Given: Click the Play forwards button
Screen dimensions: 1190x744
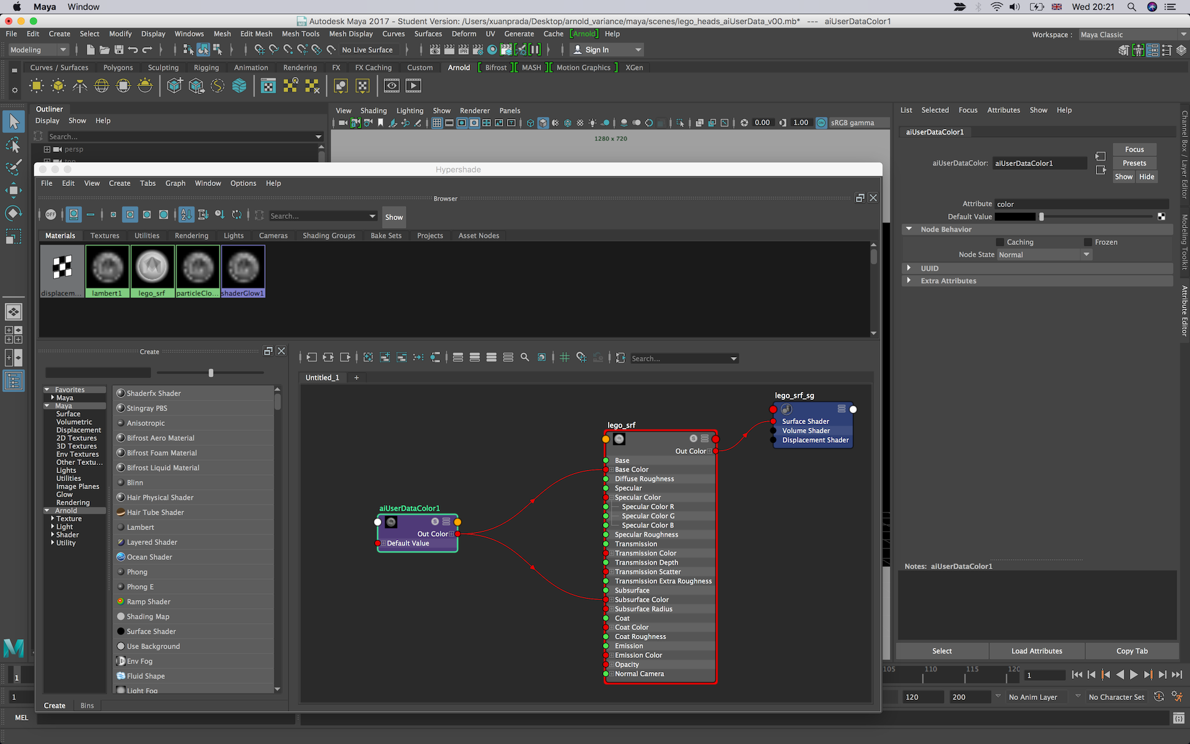Looking at the screenshot, I should 1134,675.
